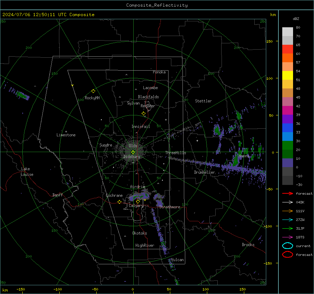This screenshot has height=294, width=314.
Task: Click the Okotoks town label
Action: (x=140, y=233)
